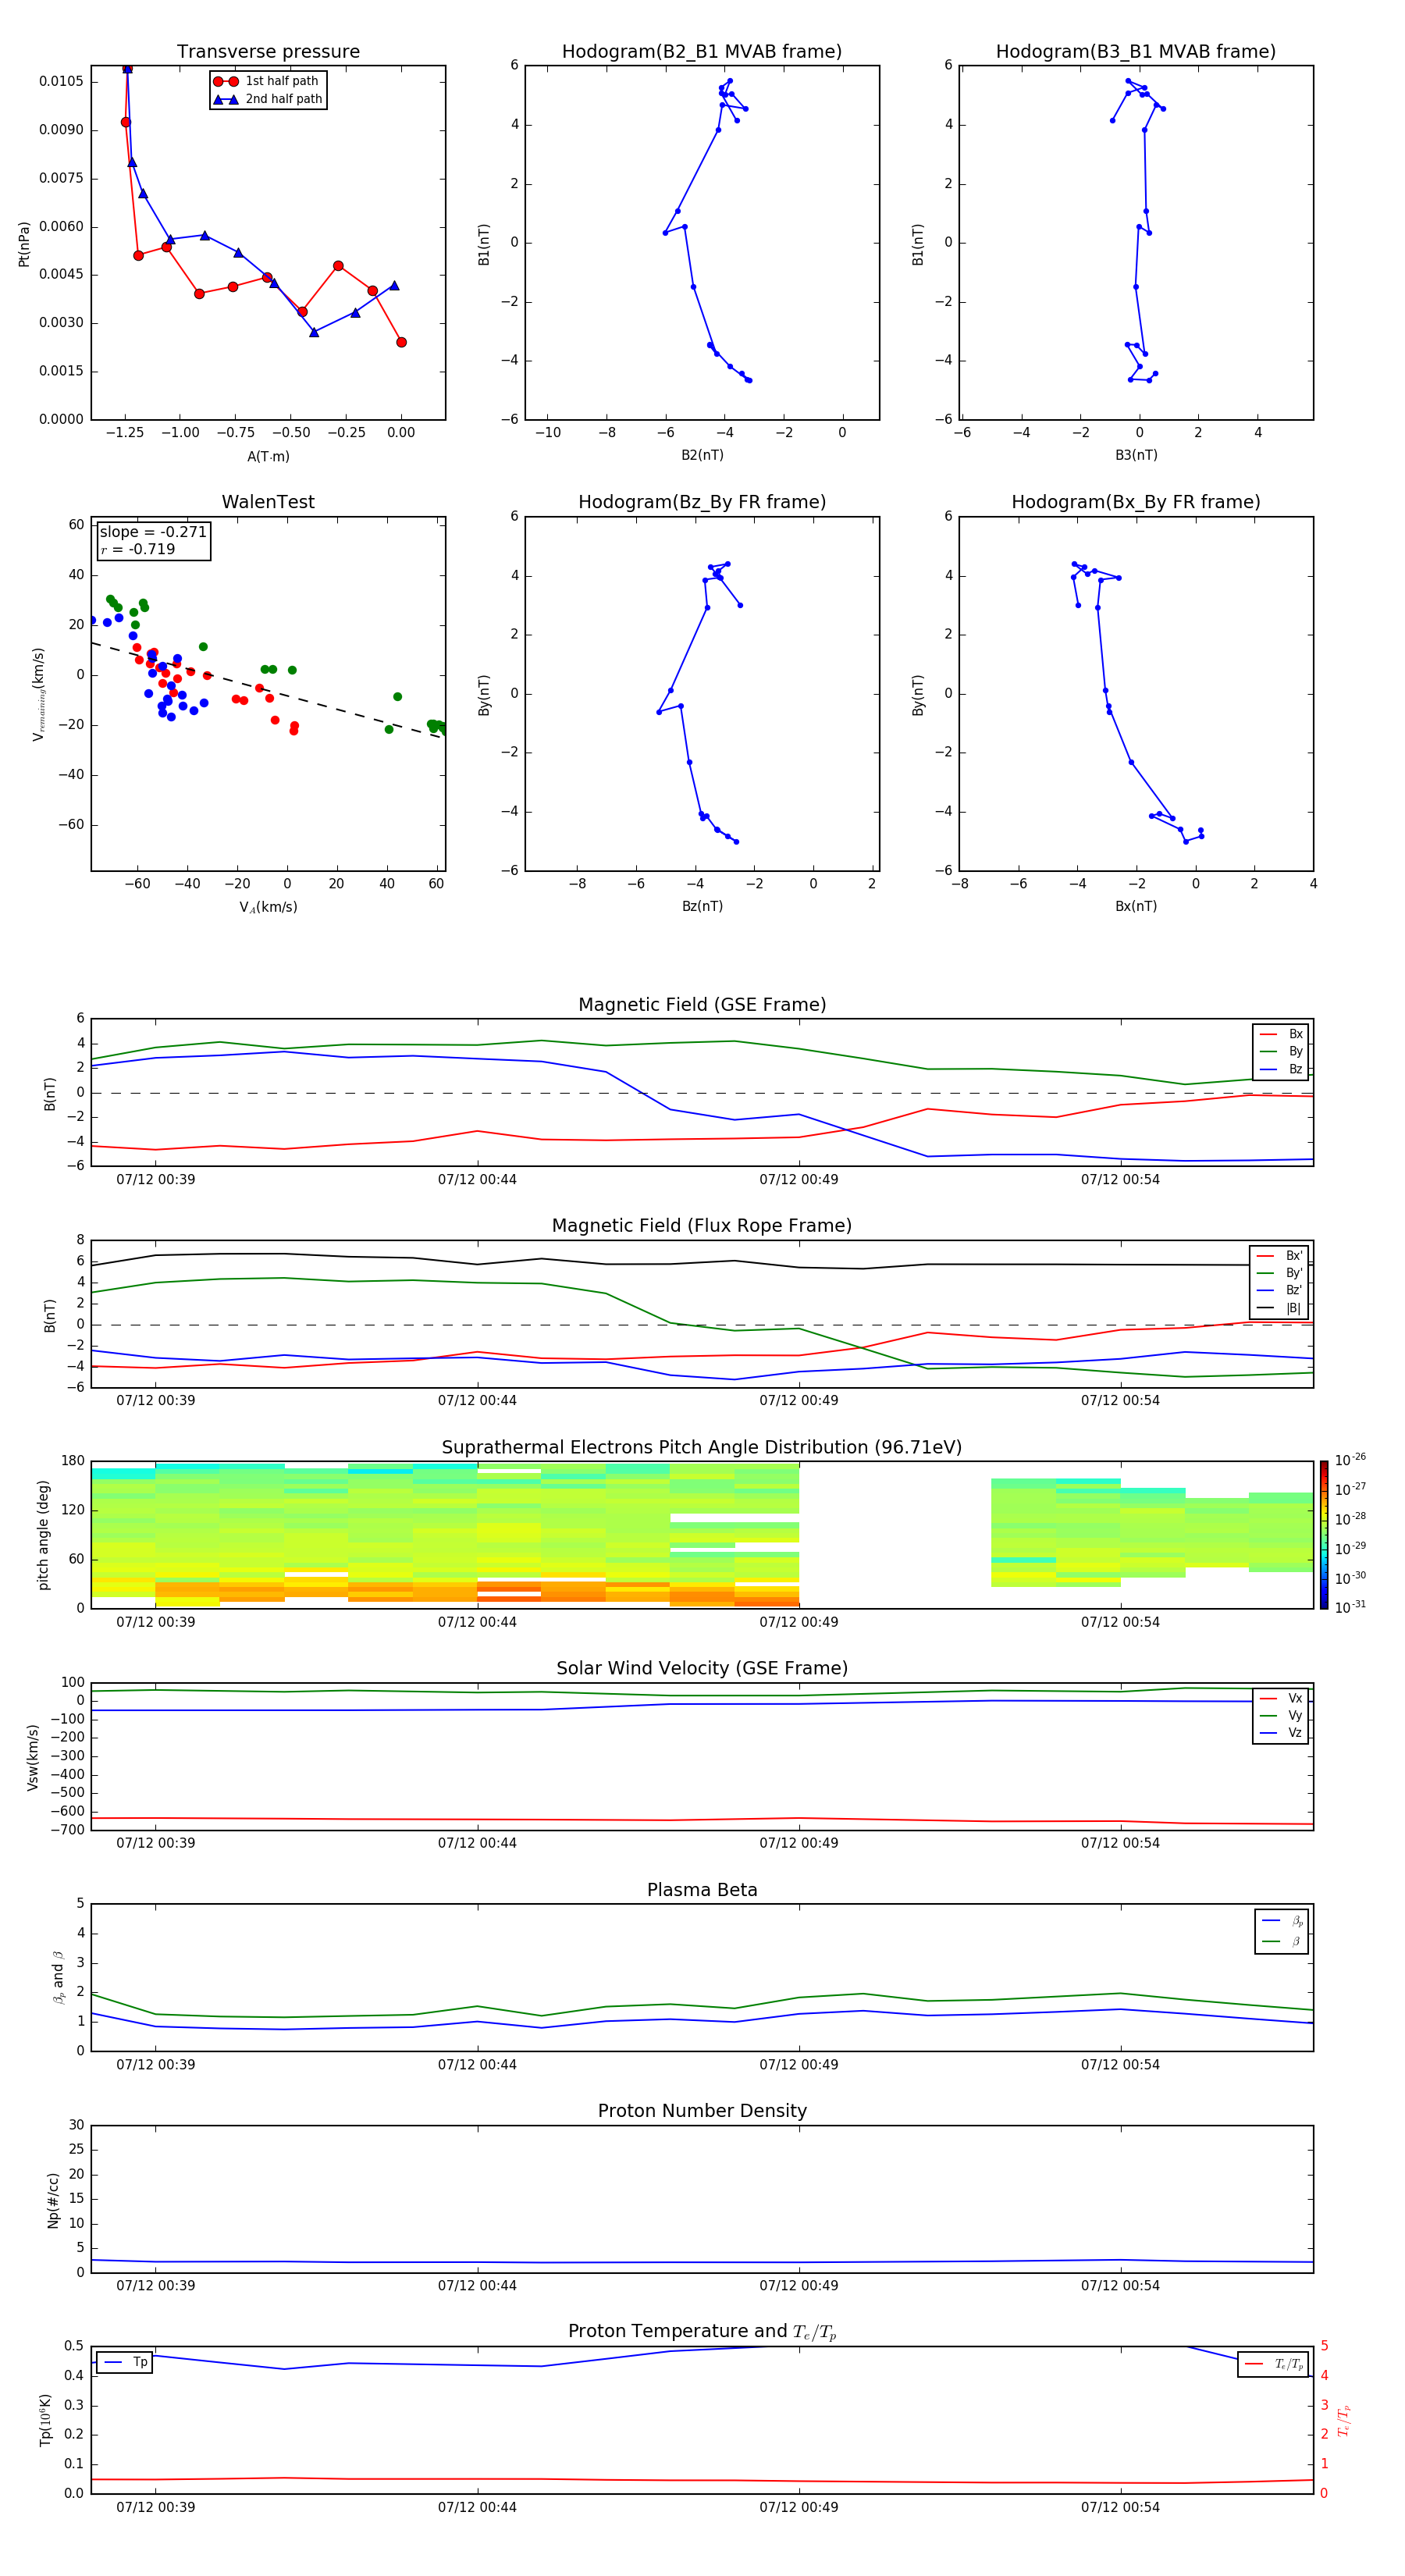Screen dimensions: 1405x2576
Task: Click the "slope = -0.271" annotation
Action: pos(153,532)
